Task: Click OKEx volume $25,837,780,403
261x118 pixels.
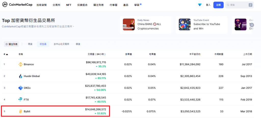Action: point(96,86)
